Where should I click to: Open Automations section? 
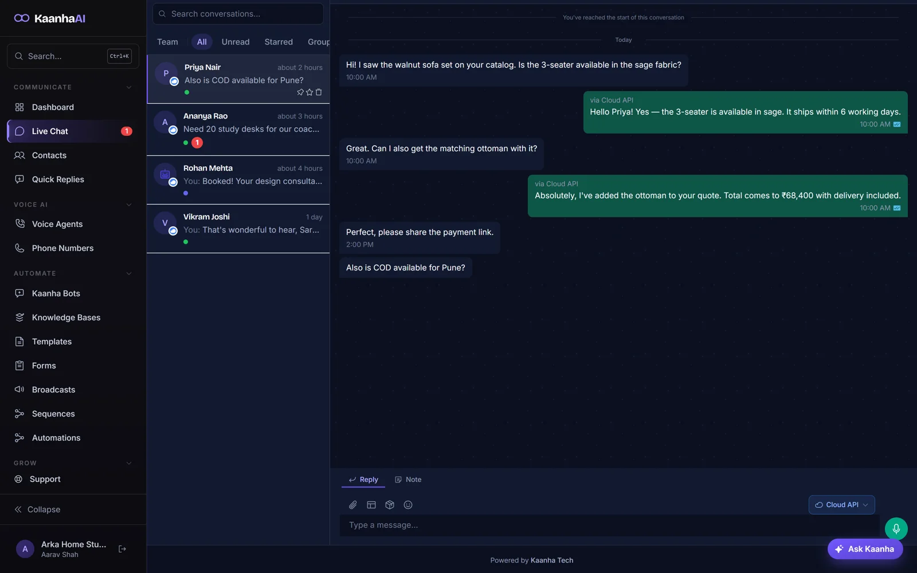[73, 438]
